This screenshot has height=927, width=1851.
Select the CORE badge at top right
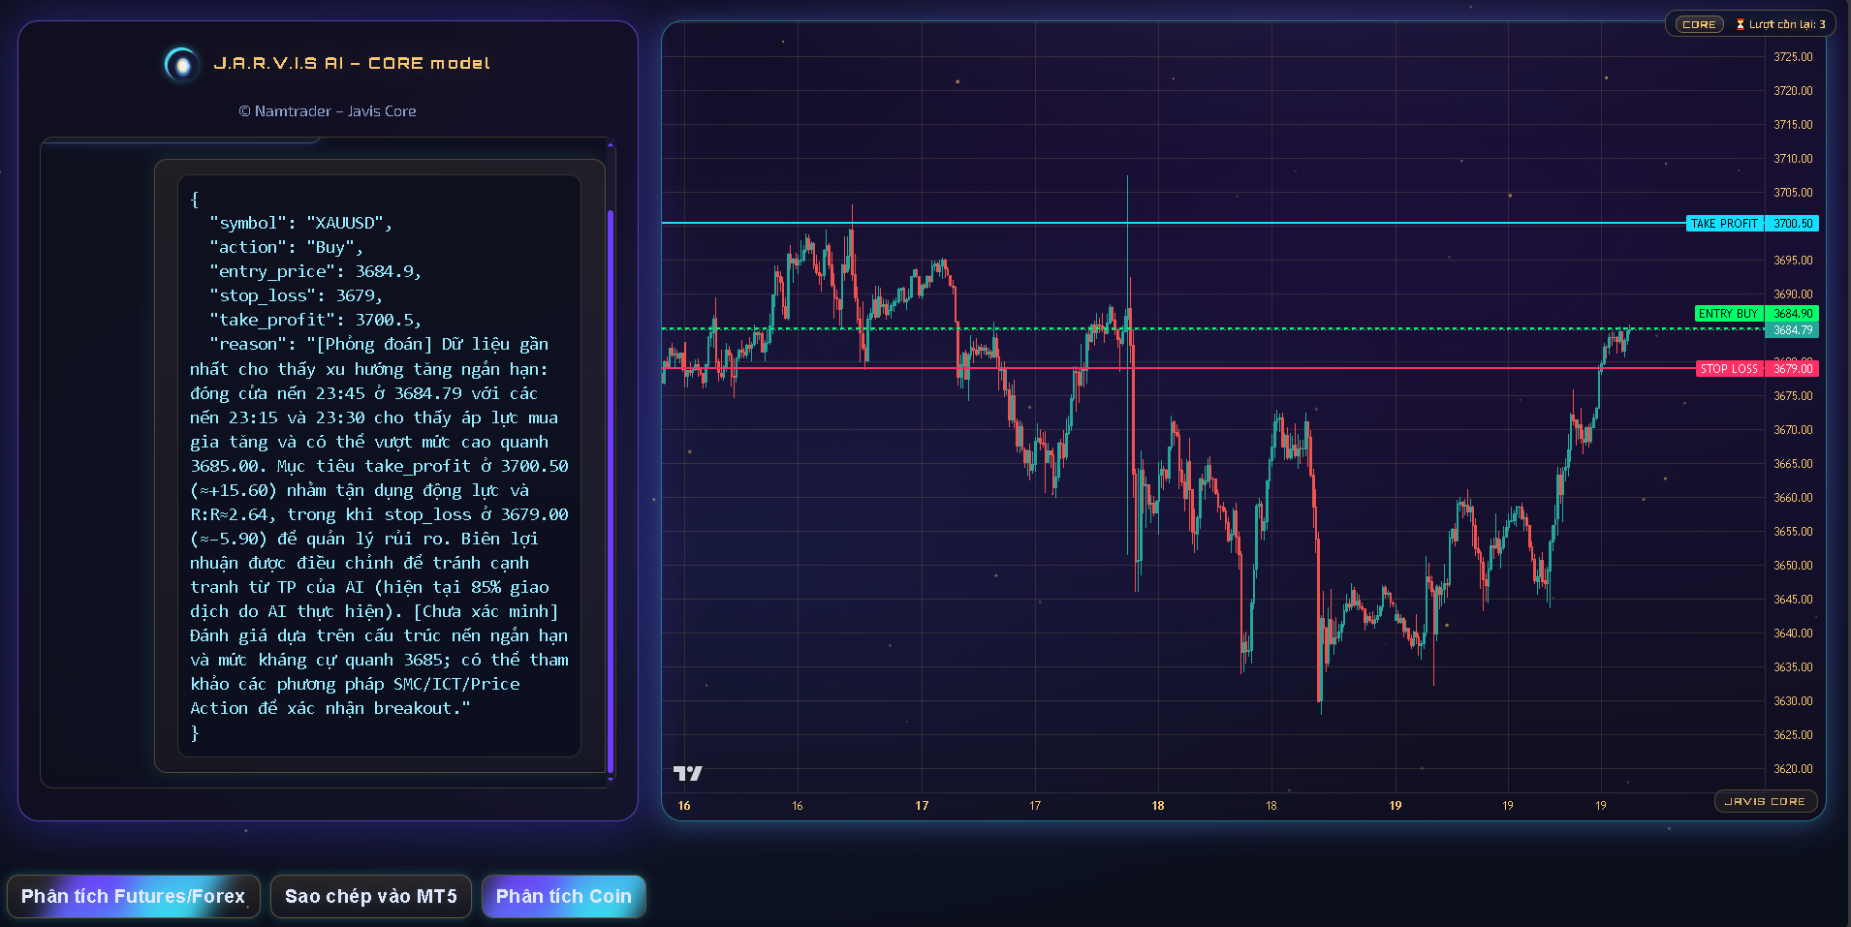pos(1699,24)
